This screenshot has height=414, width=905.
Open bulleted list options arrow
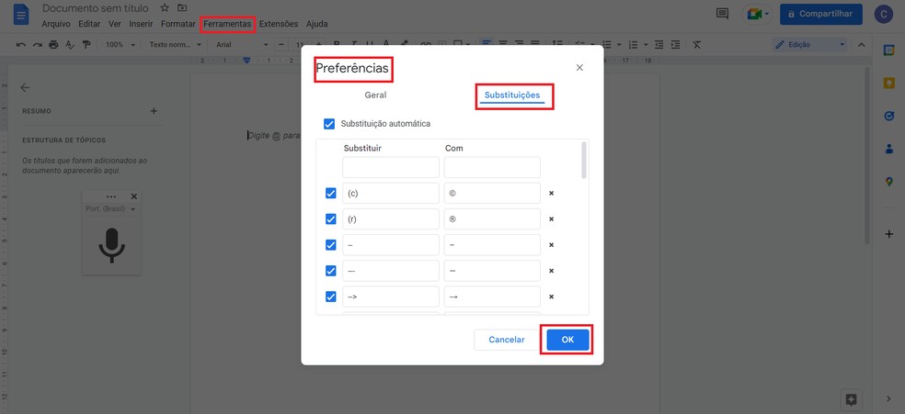[x=619, y=44]
